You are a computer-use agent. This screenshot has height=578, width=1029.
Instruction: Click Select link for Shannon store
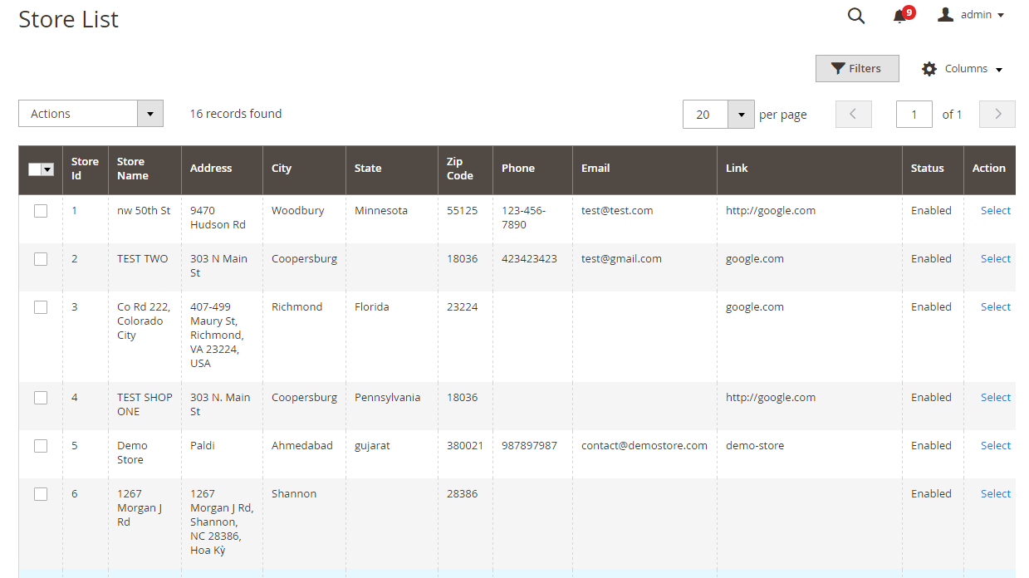[995, 494]
